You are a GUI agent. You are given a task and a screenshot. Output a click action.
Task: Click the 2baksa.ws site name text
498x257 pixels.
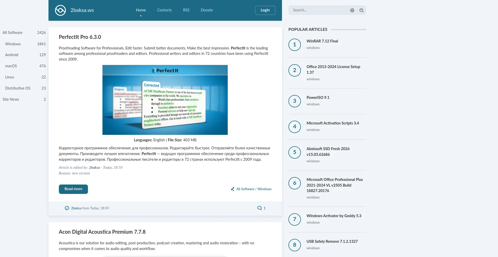click(82, 10)
